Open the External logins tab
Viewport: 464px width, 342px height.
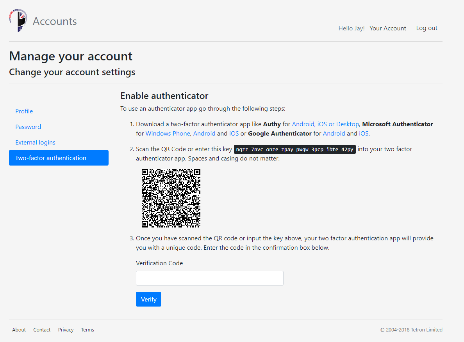click(x=35, y=143)
